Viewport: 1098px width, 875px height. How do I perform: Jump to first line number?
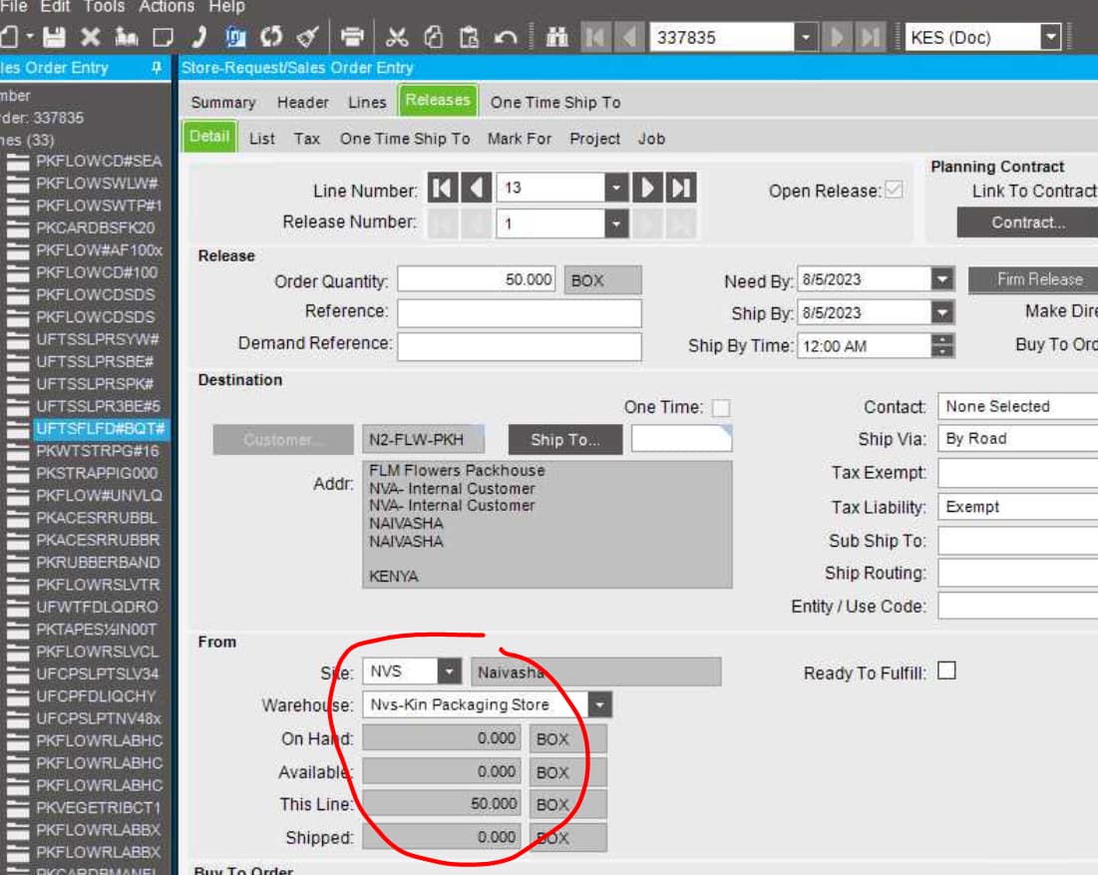tap(443, 188)
